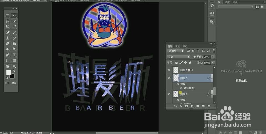Open the 正常 blend mode dropdown
This screenshot has height=134, width=266.
(178, 57)
